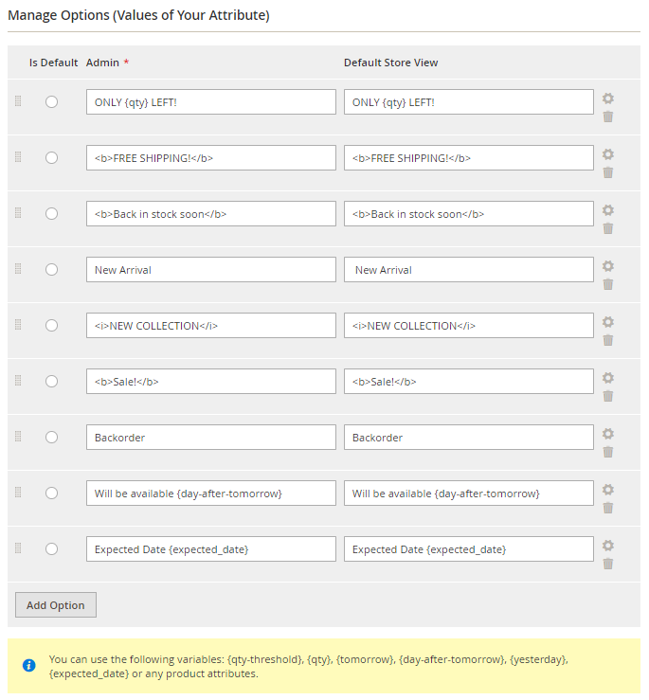
Task: Click info icon in the yellow variables notice
Action: pos(29,665)
